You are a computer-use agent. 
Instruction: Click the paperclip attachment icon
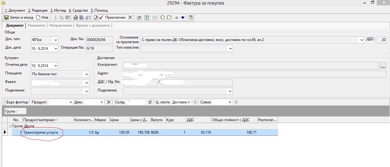click(87, 17)
